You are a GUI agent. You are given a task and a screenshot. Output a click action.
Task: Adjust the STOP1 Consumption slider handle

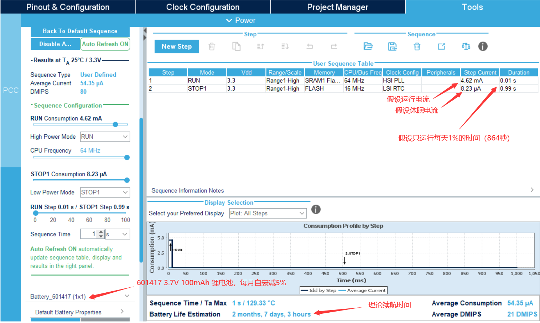coord(127,180)
